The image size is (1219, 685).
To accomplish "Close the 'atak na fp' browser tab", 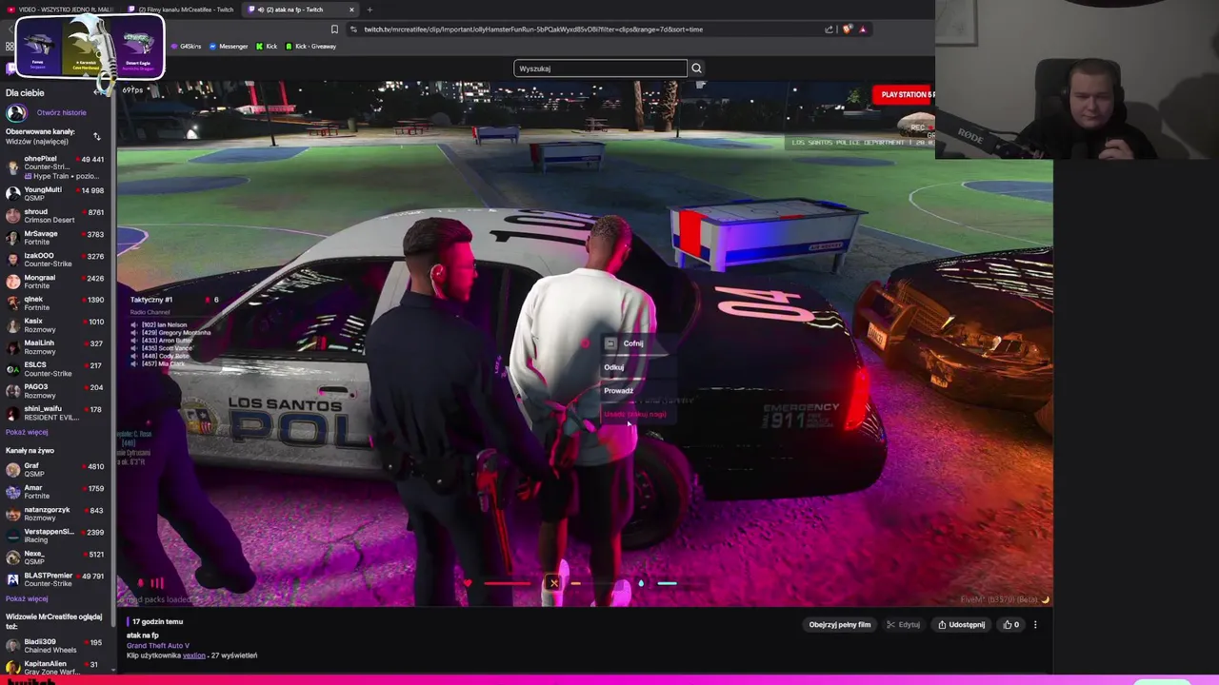I will (x=351, y=10).
